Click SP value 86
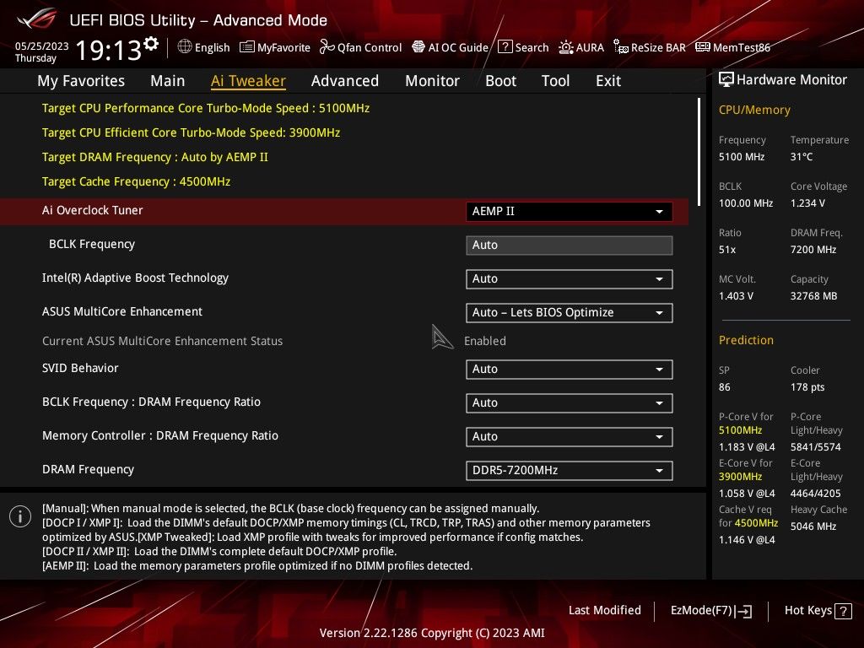The image size is (864, 648). pyautogui.click(x=725, y=386)
